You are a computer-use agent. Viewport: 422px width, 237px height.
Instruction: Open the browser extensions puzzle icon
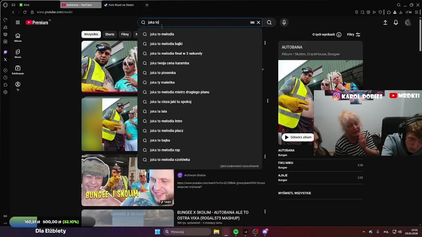389,12
